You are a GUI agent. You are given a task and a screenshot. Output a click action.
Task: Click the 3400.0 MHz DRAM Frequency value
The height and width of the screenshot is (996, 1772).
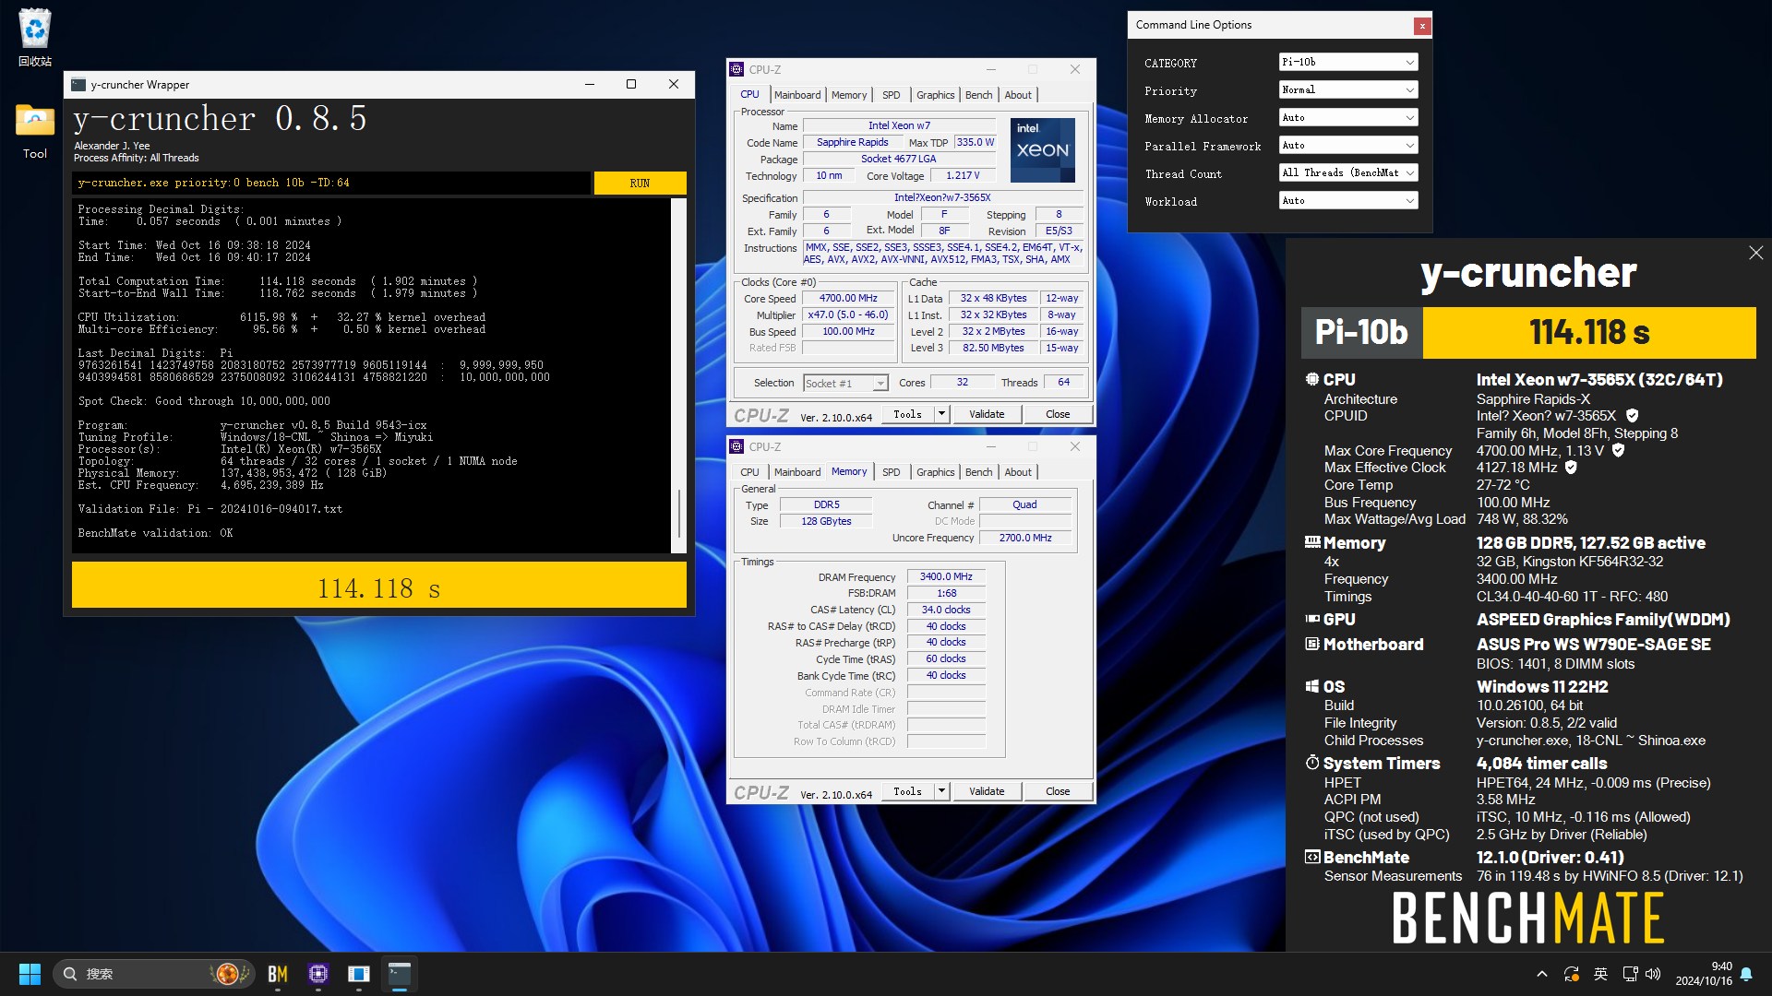[x=946, y=576]
